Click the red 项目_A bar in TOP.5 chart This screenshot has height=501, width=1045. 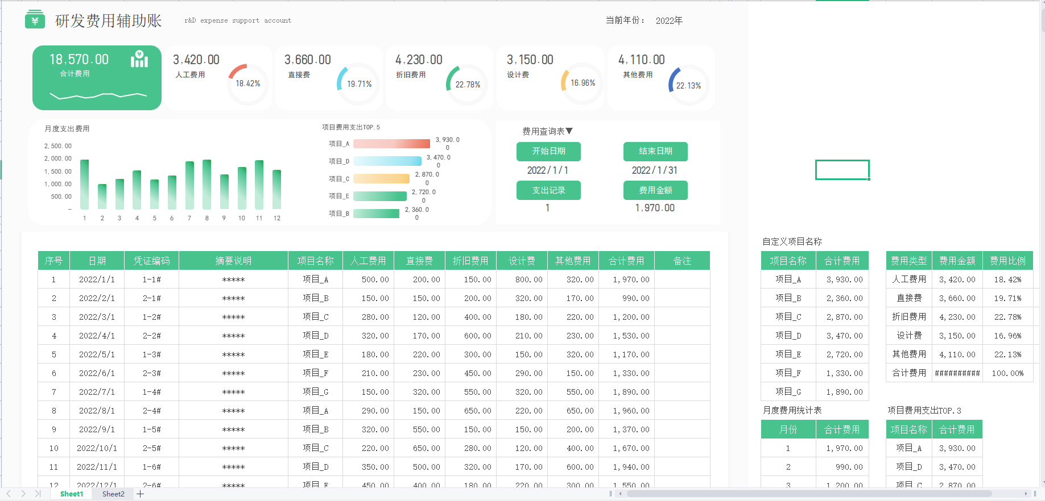391,144
